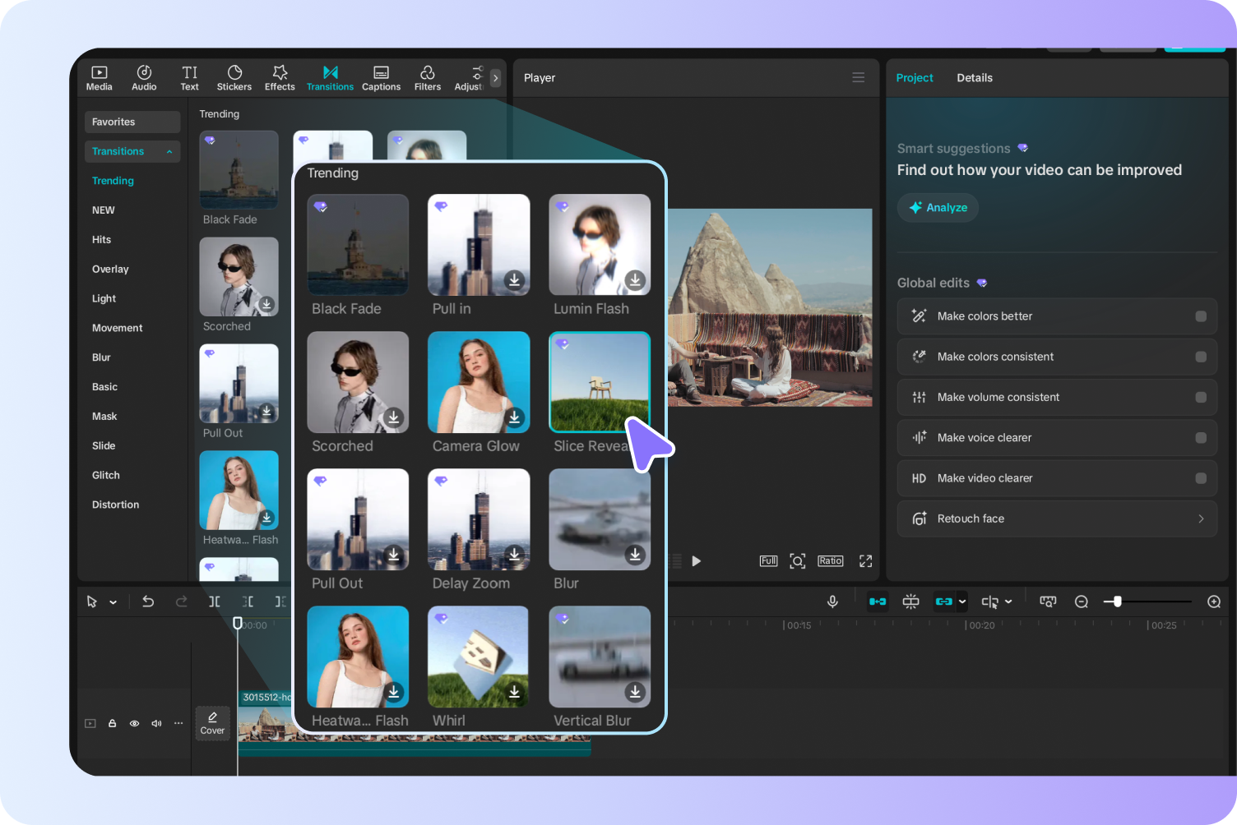Screen dimensions: 1237x825
Task: Select the Stickers tool
Action: coord(234,77)
